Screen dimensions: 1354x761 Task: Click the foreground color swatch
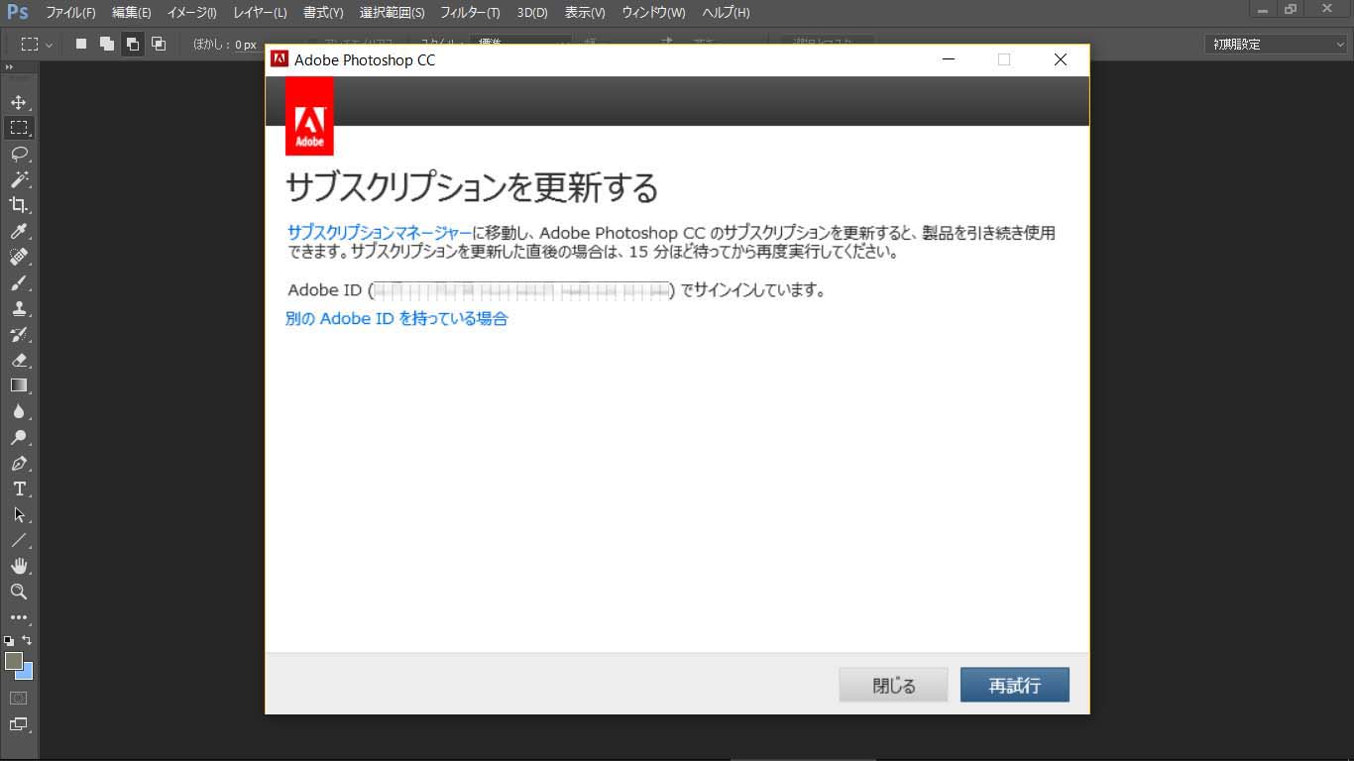14,661
